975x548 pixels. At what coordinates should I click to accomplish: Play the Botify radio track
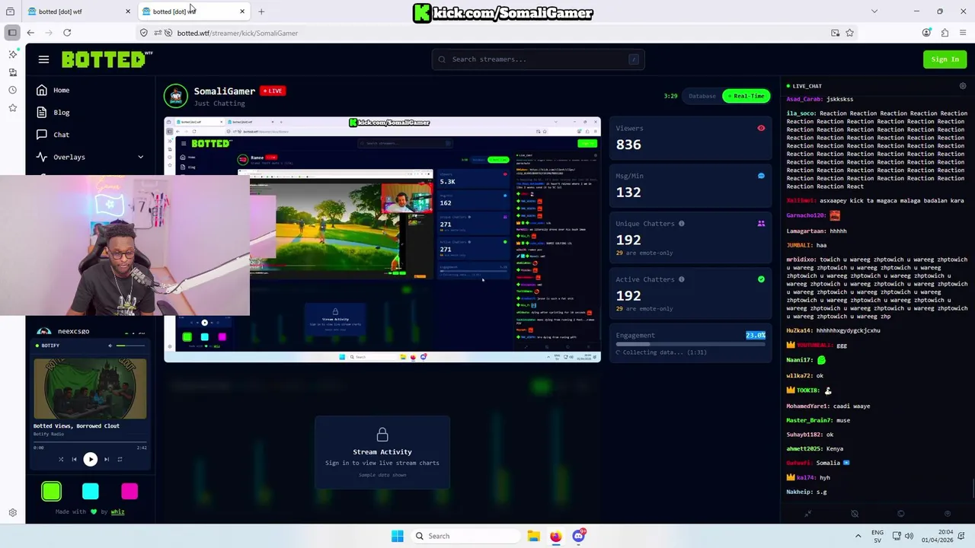click(x=90, y=459)
